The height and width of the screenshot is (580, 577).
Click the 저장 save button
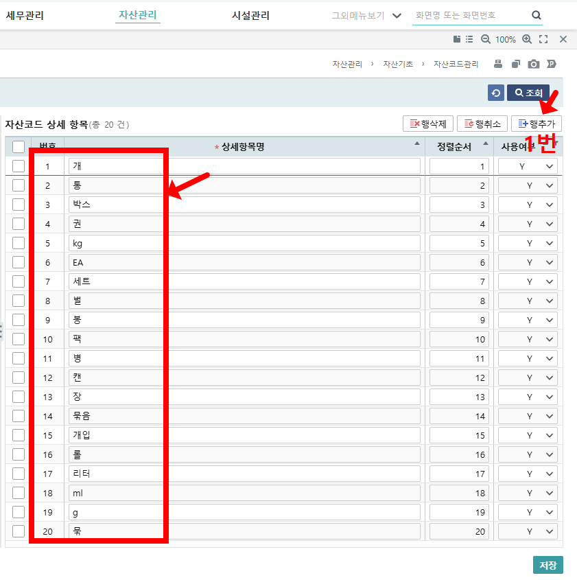tap(548, 565)
